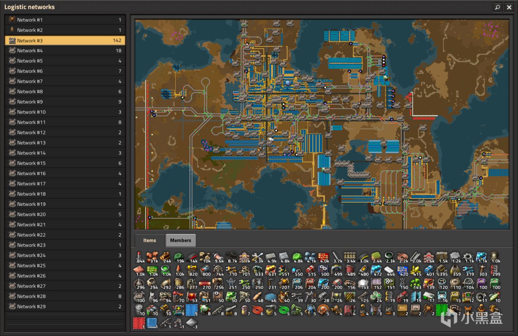Click the bullet item showing 48
This screenshot has width=518, height=336.
click(258, 297)
